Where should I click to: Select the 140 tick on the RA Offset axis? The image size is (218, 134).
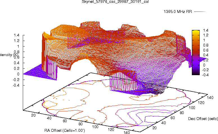(127, 133)
